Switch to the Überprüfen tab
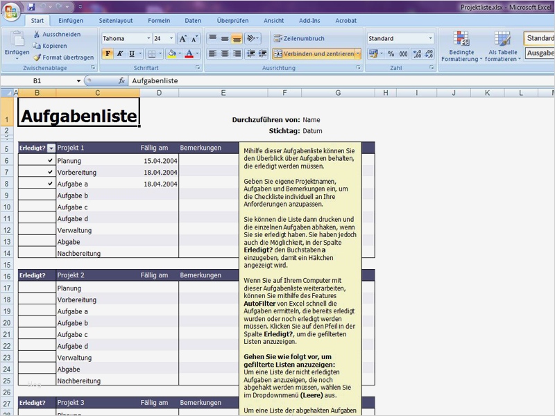 pyautogui.click(x=232, y=21)
